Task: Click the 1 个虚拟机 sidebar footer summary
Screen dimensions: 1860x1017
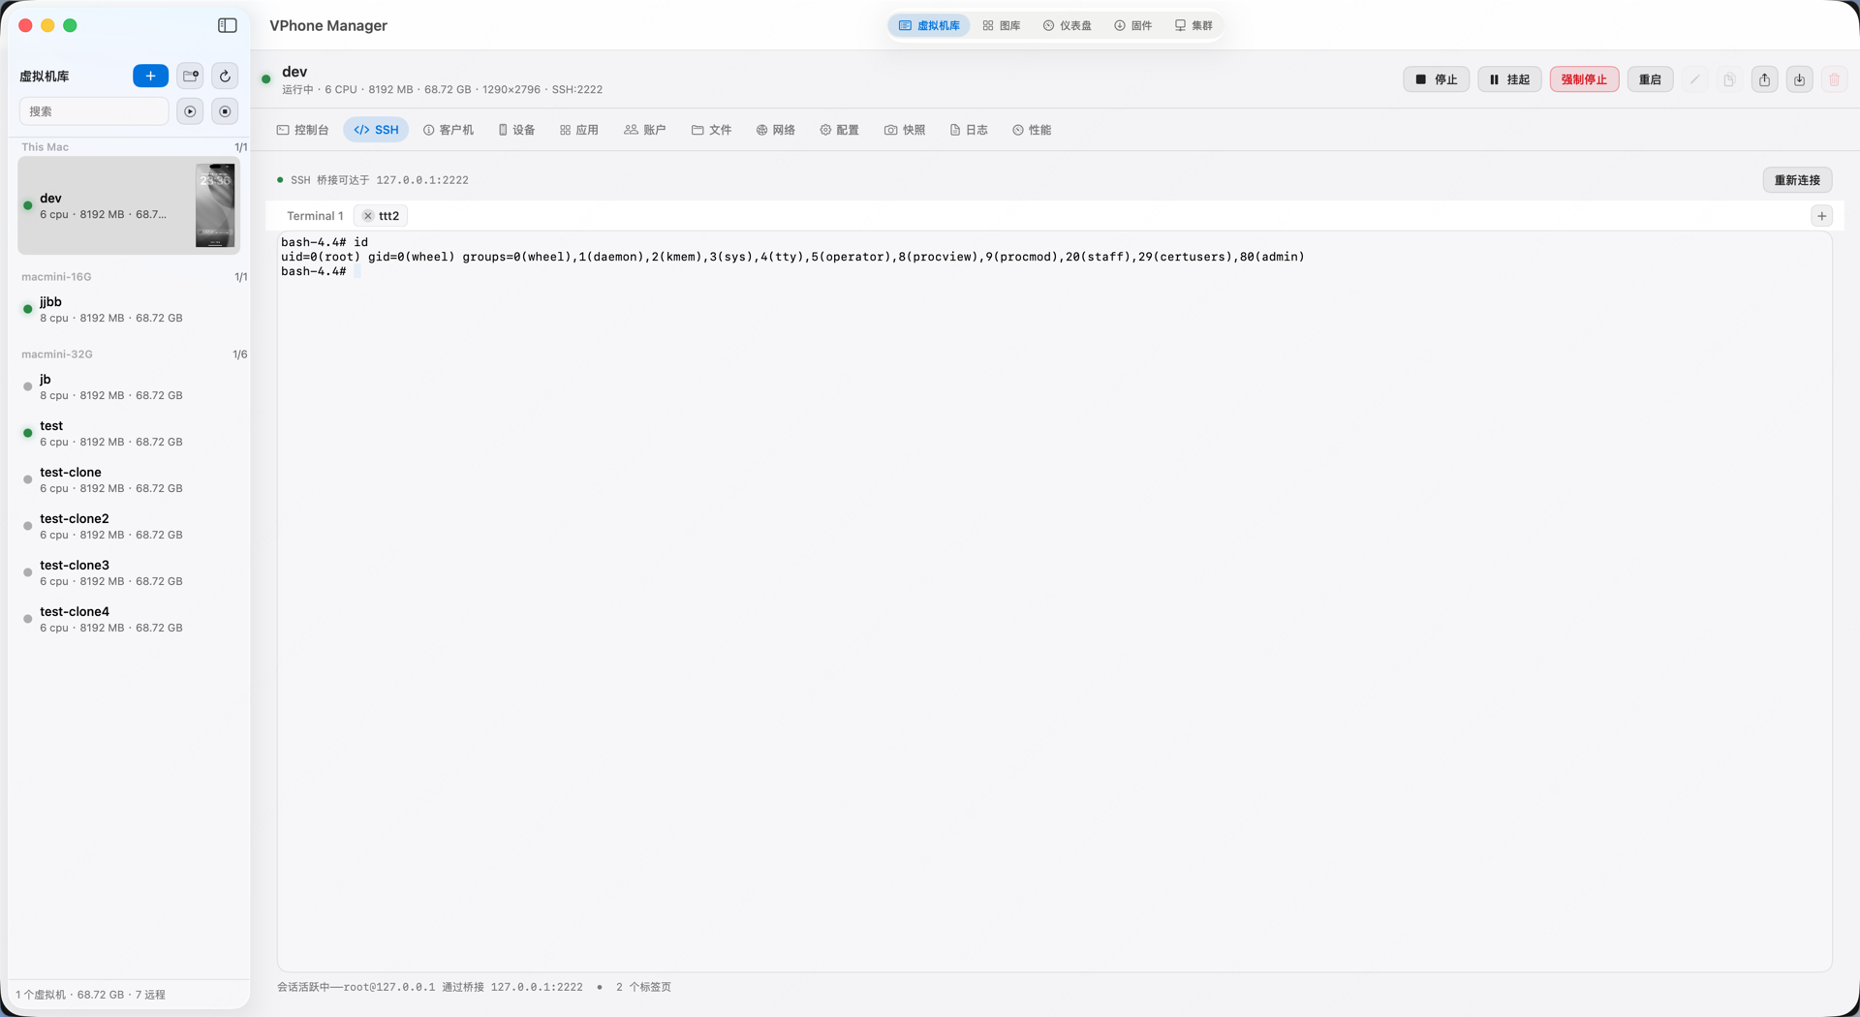Action: [x=90, y=995]
